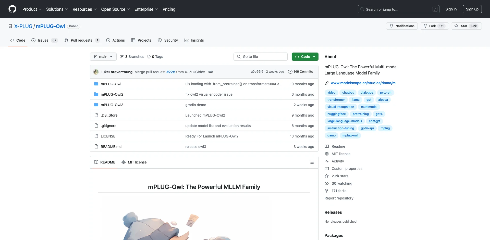Click the Custom properties icon
The height and width of the screenshot is (240, 490).
click(327, 169)
